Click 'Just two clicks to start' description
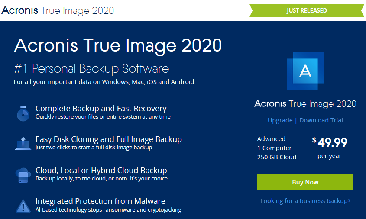This screenshot has width=366, height=219. click(94, 148)
